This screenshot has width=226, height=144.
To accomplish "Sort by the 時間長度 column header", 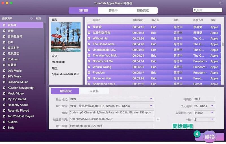I will click(138, 20).
